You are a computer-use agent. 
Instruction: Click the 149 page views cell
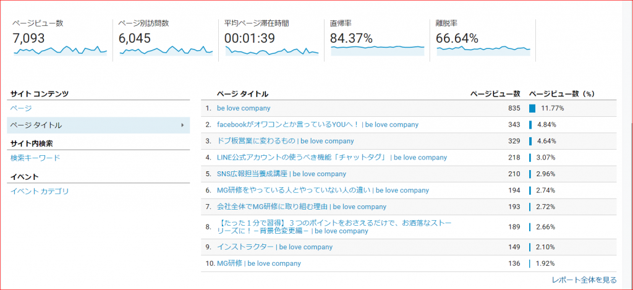click(x=514, y=247)
